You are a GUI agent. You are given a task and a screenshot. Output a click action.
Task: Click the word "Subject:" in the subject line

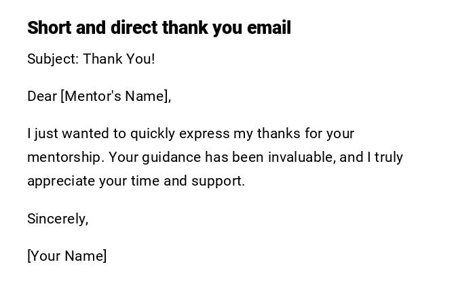53,59
